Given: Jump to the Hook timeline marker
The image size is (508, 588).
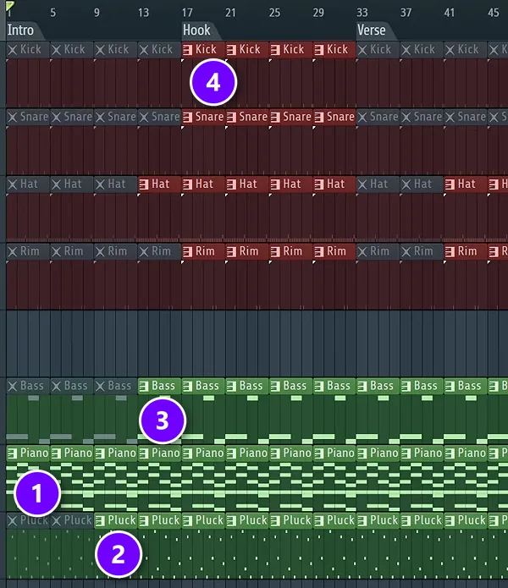Looking at the screenshot, I should click(x=196, y=30).
